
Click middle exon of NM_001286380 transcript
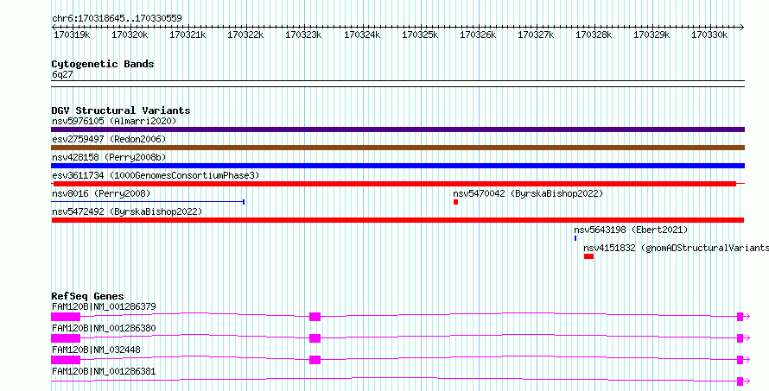315,338
